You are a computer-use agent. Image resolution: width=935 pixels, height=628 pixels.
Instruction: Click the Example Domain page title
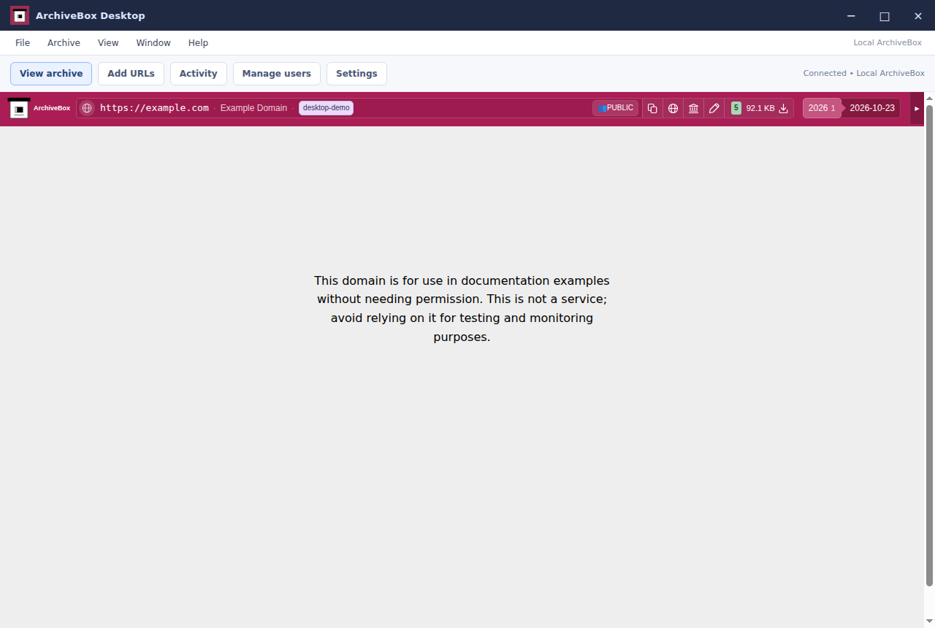pos(253,108)
